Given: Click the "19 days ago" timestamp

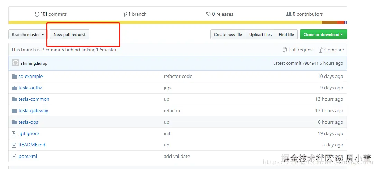Looking at the screenshot, I should (x=330, y=134).
